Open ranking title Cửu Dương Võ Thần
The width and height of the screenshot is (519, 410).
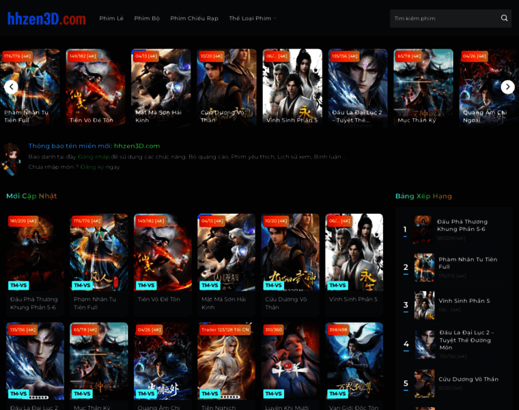click(x=468, y=379)
